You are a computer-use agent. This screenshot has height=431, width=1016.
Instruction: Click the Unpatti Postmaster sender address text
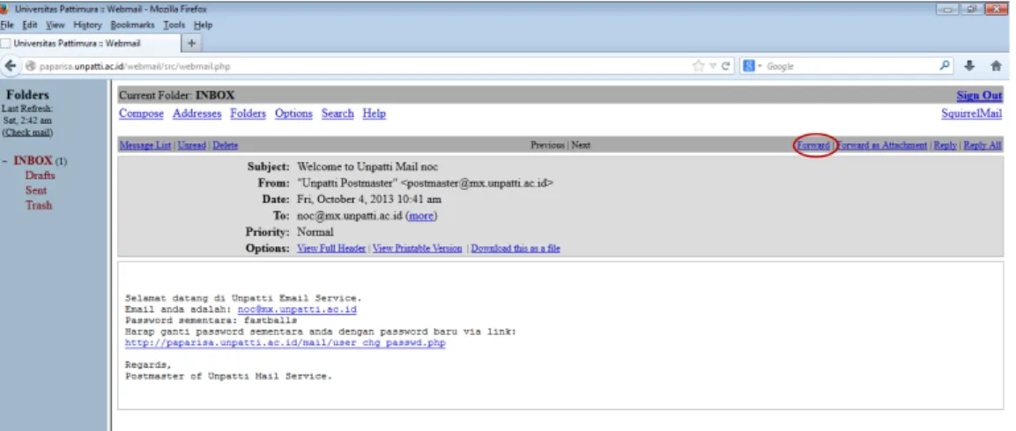pyautogui.click(x=425, y=182)
